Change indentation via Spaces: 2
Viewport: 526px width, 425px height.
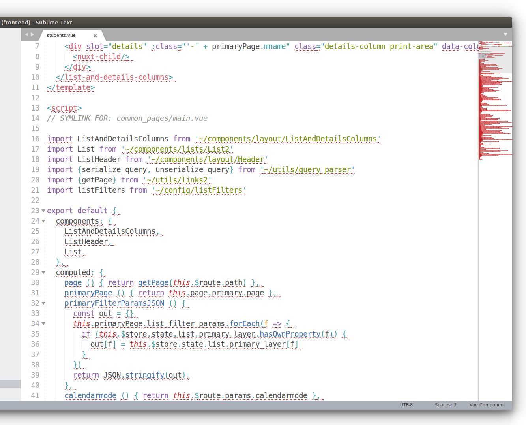click(x=446, y=405)
